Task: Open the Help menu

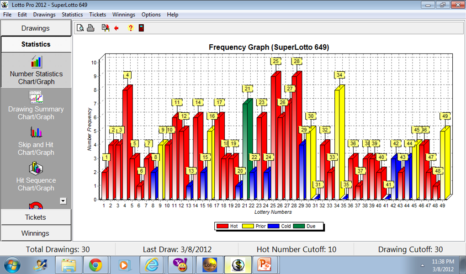Action: 172,15
